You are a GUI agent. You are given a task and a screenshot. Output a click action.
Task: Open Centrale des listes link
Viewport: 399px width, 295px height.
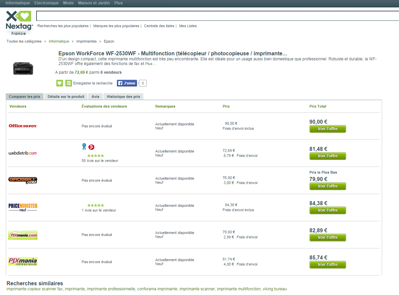[x=159, y=26]
